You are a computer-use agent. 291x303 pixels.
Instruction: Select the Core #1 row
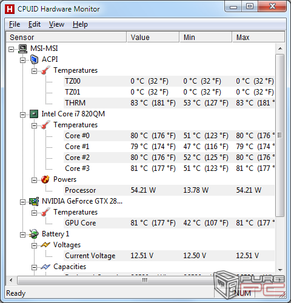tap(169, 147)
